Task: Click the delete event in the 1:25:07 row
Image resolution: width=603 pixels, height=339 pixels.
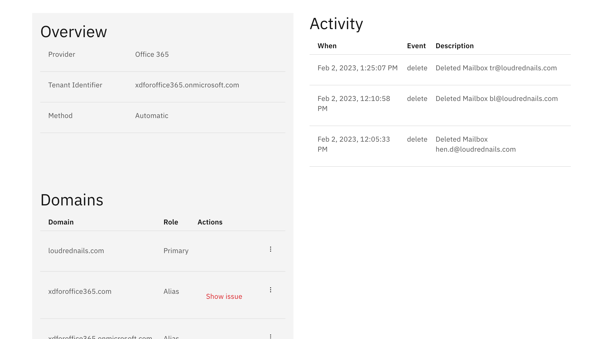Action: point(417,68)
